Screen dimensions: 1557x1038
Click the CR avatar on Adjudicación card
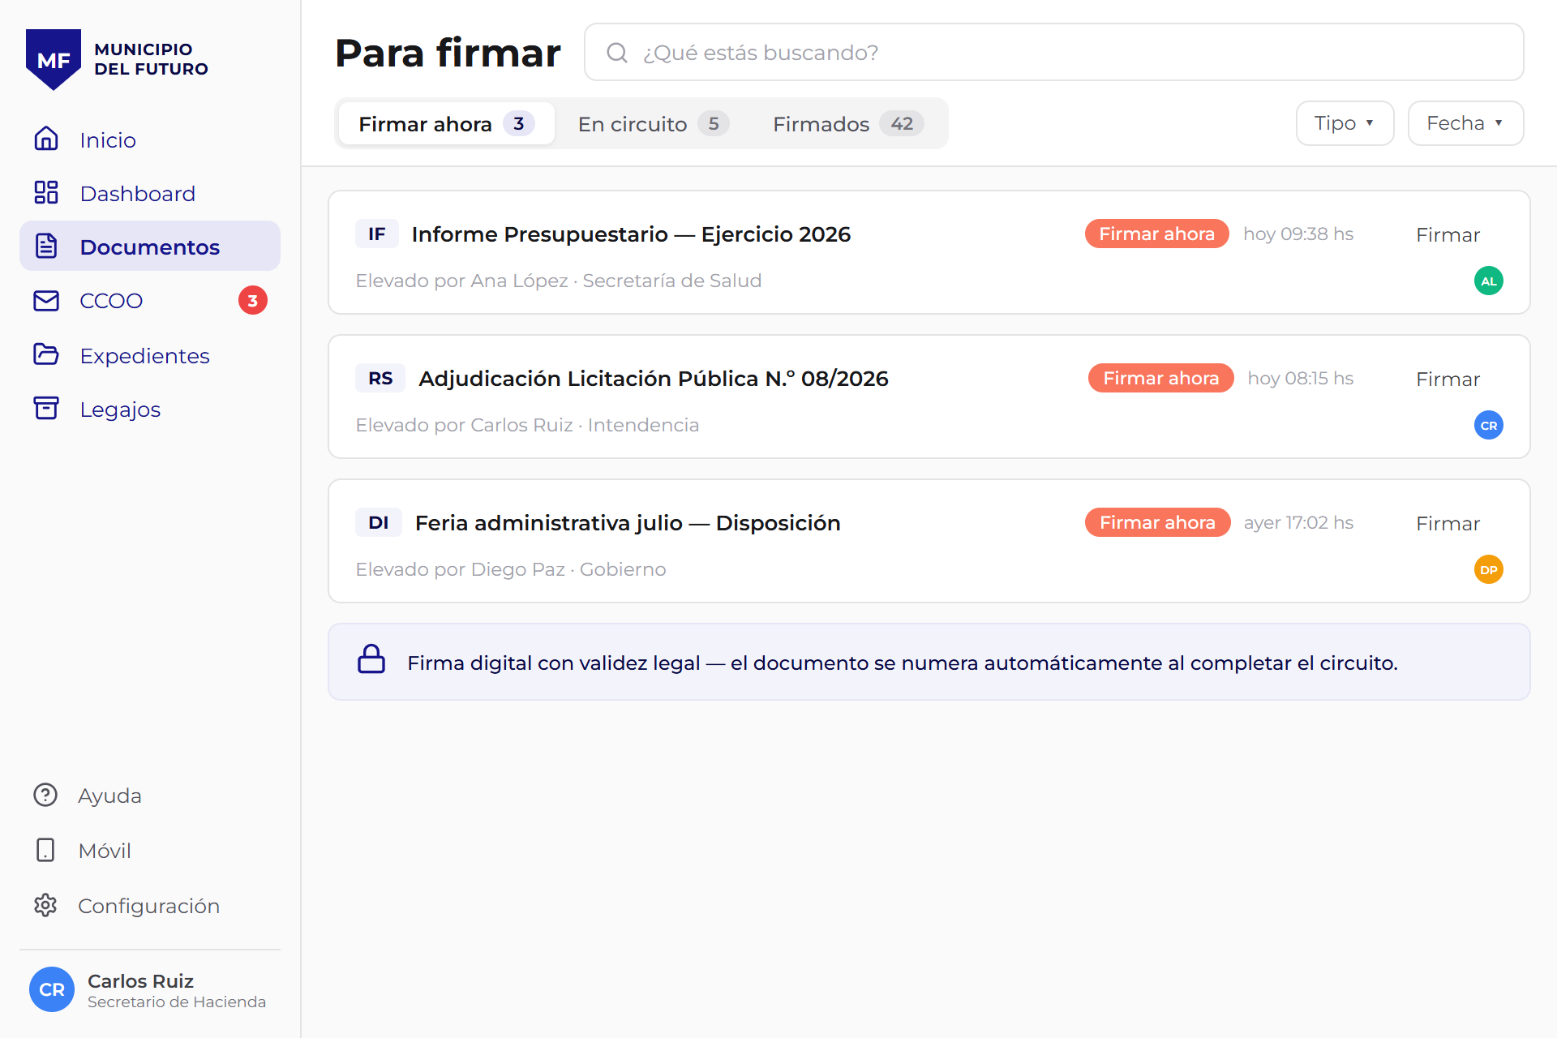(1489, 425)
